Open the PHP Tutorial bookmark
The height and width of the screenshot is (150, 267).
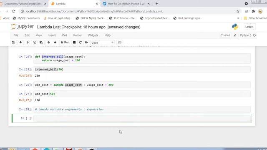pos(123,18)
